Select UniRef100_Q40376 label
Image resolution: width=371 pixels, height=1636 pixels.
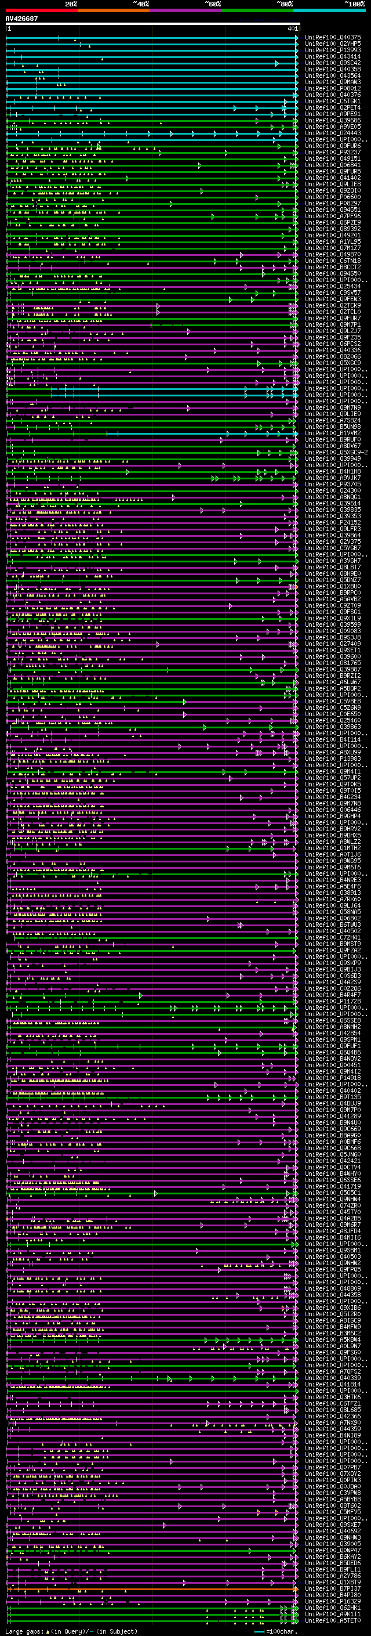click(x=333, y=95)
